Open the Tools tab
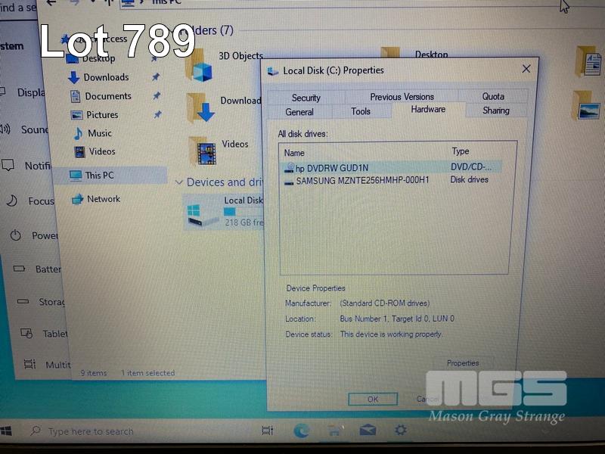 [361, 111]
